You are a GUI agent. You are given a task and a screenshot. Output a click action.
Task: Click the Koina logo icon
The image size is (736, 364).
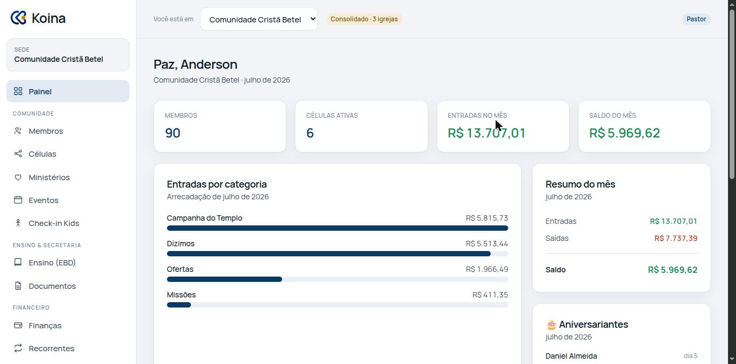tap(19, 18)
